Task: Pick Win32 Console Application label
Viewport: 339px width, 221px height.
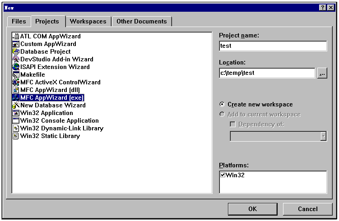Action: pyautogui.click(x=60, y=121)
